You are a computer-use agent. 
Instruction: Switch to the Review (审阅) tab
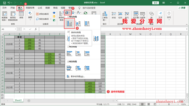pos(55,8)
